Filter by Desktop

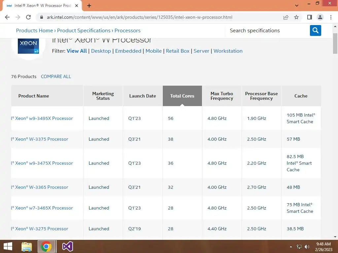[101, 51]
